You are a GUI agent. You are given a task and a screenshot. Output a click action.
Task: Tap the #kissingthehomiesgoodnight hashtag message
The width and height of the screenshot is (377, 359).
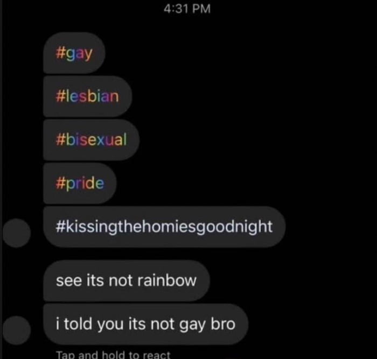[164, 227]
